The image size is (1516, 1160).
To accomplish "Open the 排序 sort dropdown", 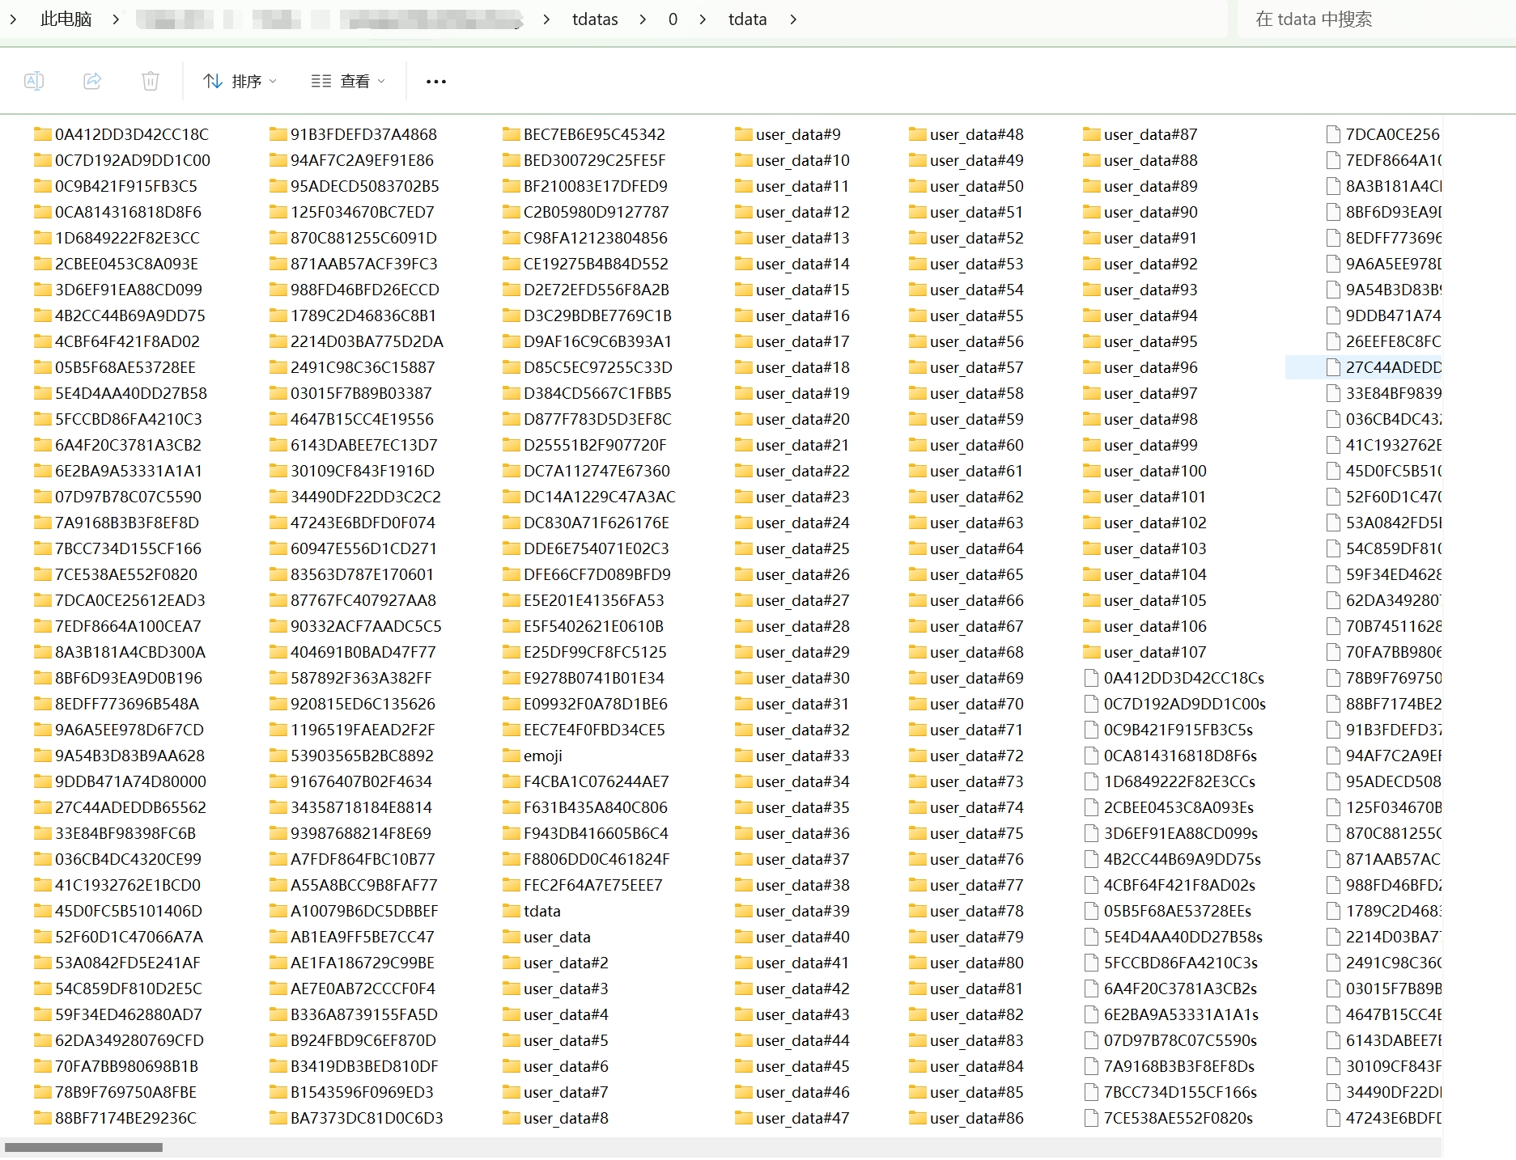I will (x=240, y=81).
